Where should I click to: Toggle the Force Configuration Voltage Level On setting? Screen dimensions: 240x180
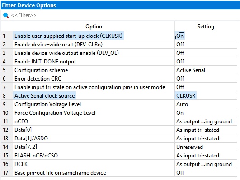point(180,113)
